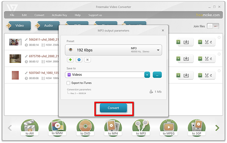Image resolution: width=227 pixels, height=143 pixels.
Task: Close the MP3 output parameters dialog
Action: pyautogui.click(x=163, y=31)
